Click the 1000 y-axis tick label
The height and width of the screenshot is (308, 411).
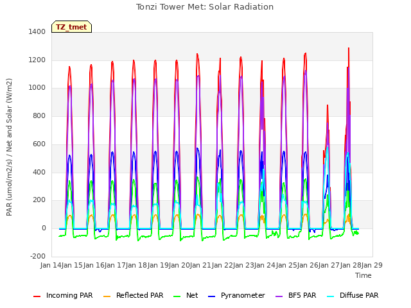point(37,88)
